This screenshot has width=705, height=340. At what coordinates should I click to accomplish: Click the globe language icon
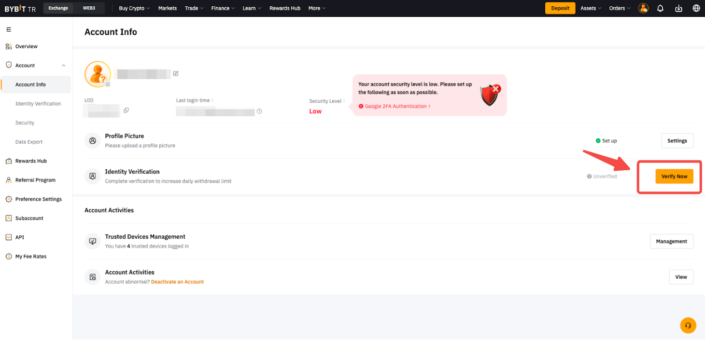696,8
